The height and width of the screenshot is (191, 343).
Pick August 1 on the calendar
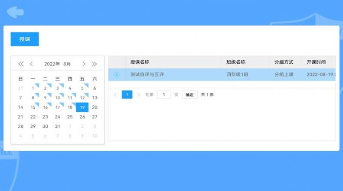33,88
